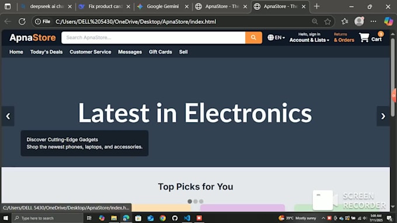Open the Sell nav link
This screenshot has height=223, width=397.
click(x=183, y=52)
